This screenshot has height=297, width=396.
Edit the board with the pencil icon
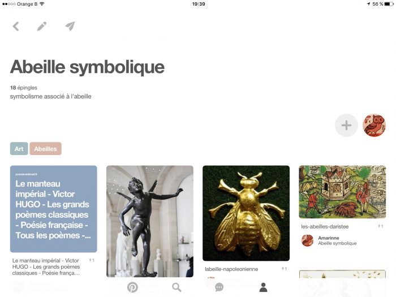coord(42,26)
